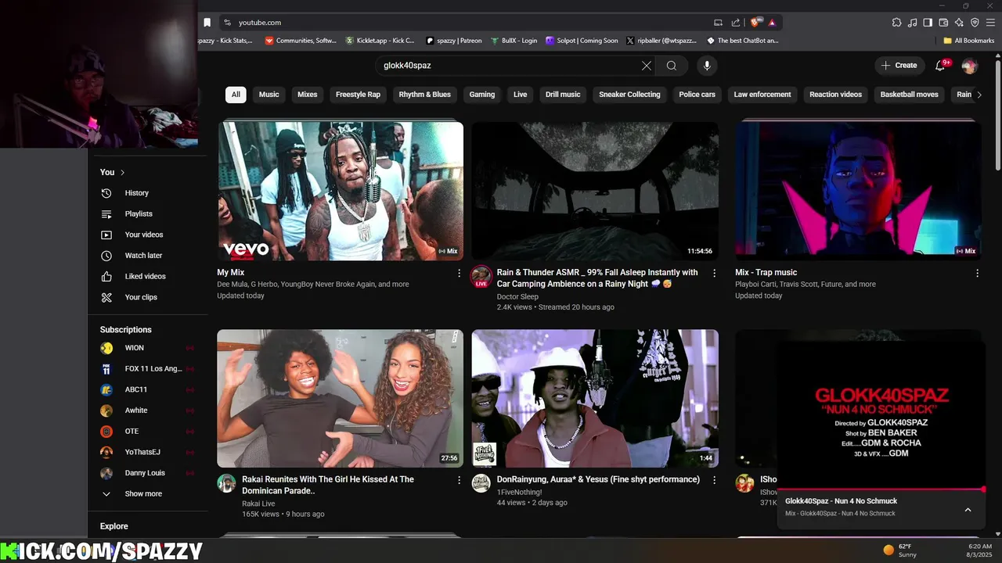Click the share page icon in address bar

(736, 23)
